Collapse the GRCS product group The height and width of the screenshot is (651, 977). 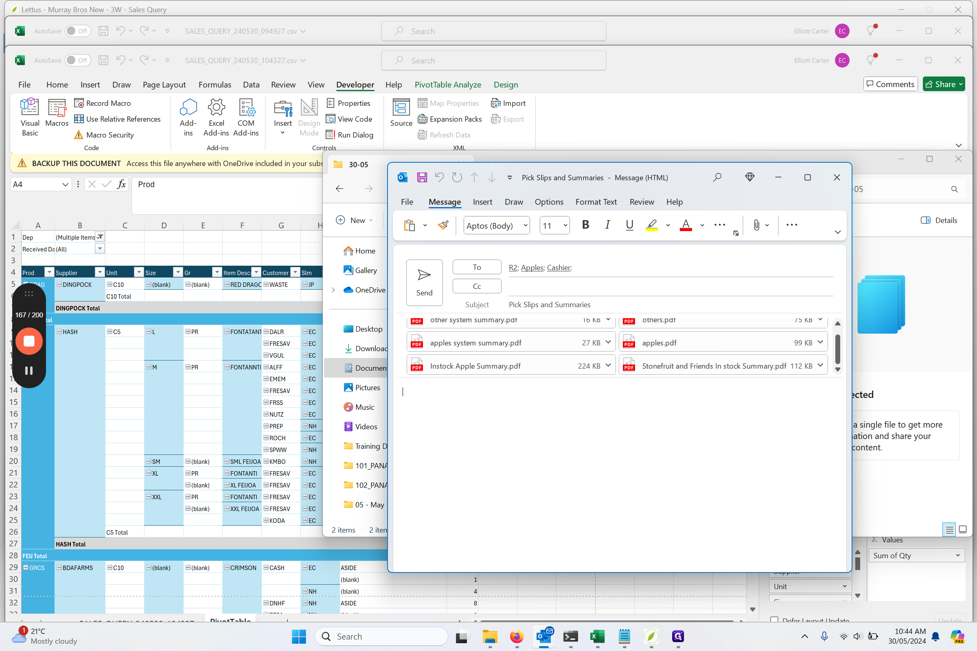tap(26, 568)
